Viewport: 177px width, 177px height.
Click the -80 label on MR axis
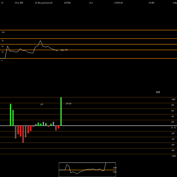tap(173, 150)
